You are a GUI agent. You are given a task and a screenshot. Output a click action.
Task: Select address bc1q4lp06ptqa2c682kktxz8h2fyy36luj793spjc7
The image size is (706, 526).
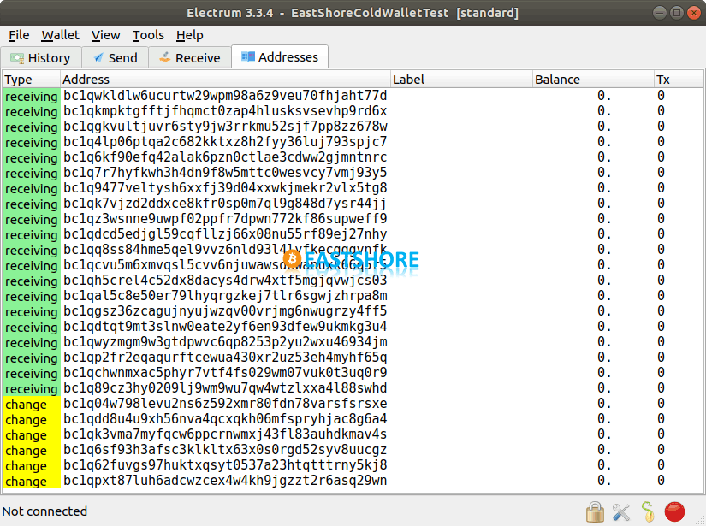[x=225, y=142]
